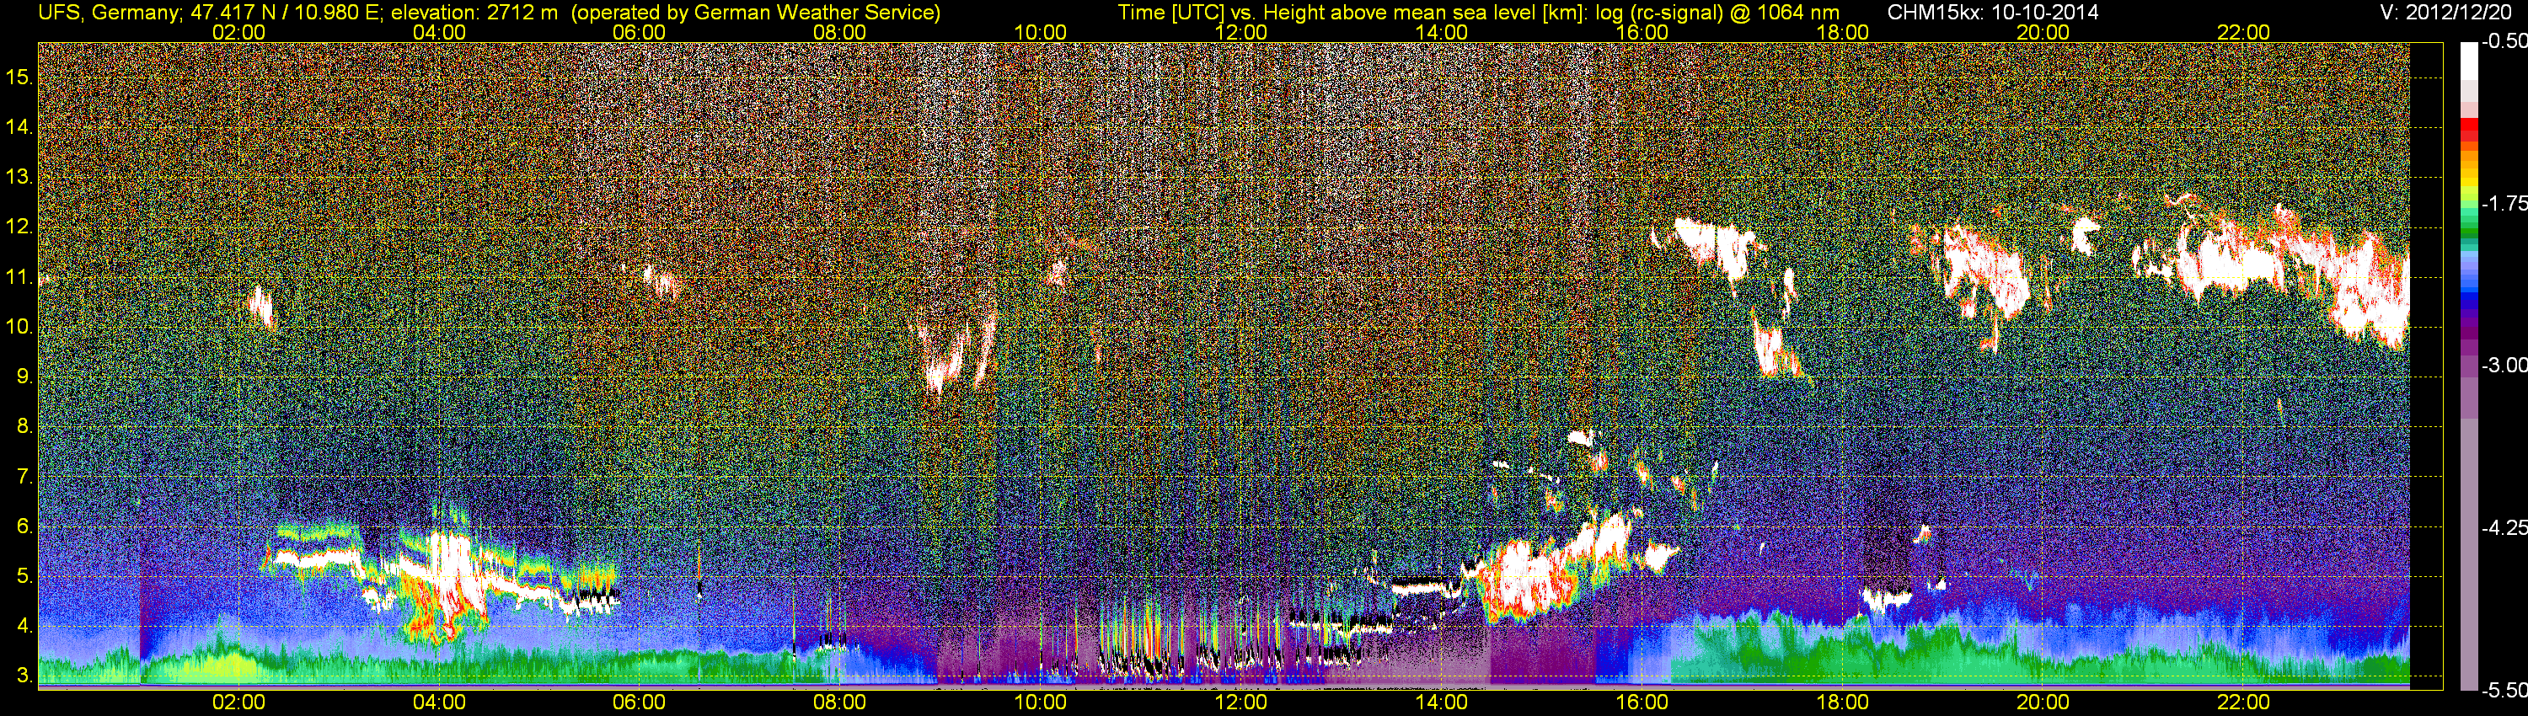Click the "-1.75" color scale value
This screenshot has width=2528, height=716.
[x=2504, y=203]
